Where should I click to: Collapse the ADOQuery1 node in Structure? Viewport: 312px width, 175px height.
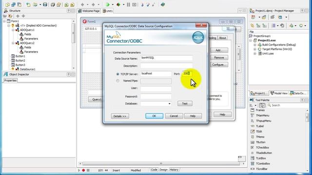click(13, 30)
